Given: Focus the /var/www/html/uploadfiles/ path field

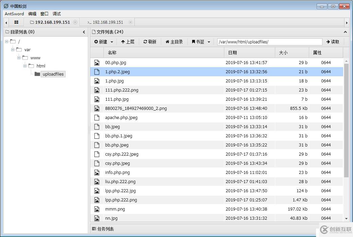Looking at the screenshot, I should [x=270, y=42].
